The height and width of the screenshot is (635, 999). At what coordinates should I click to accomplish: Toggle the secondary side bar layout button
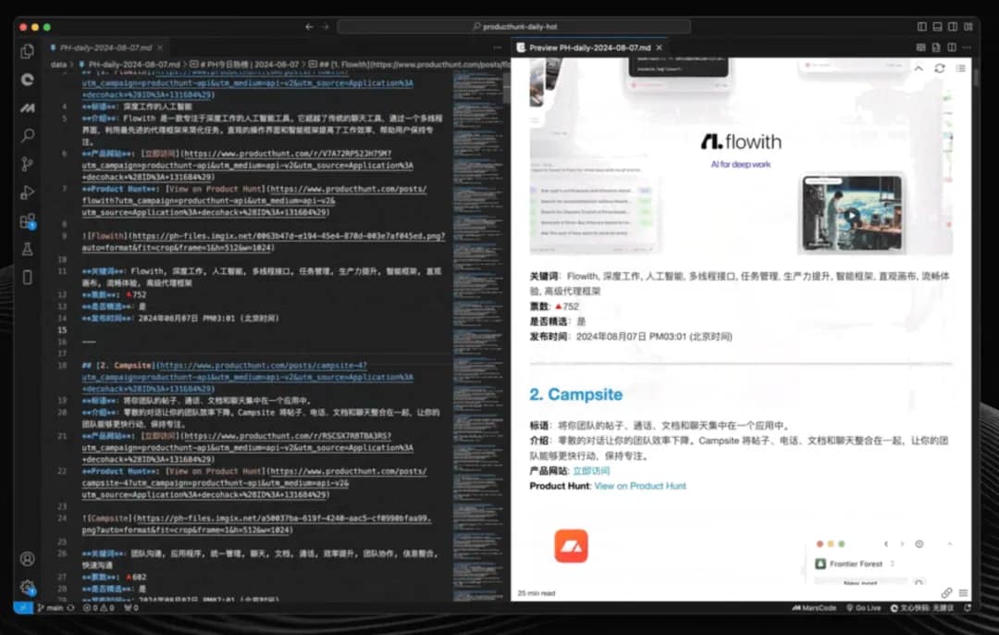pos(954,27)
